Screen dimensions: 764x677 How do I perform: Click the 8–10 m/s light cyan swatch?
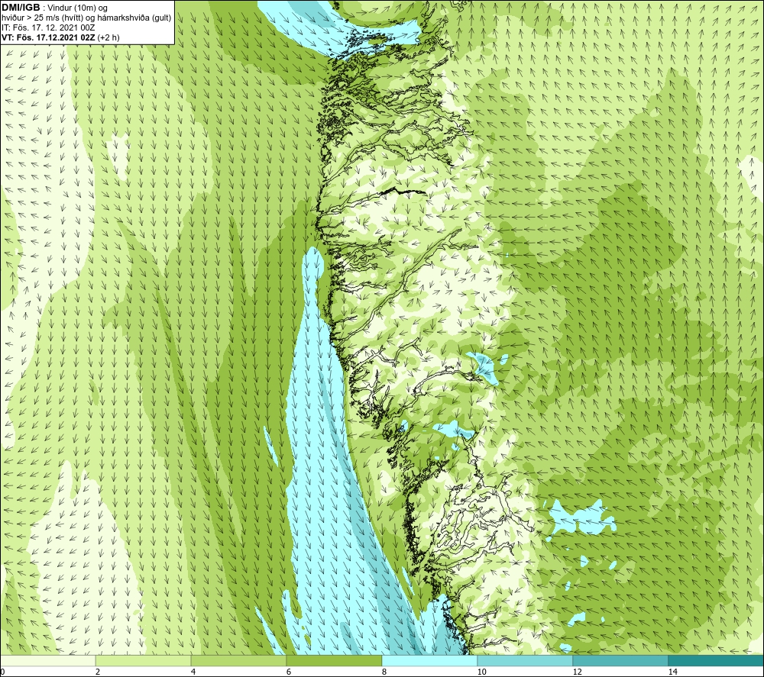point(429,660)
